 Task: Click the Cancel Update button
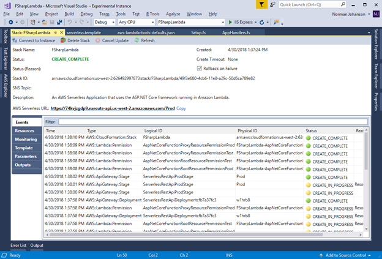[112, 40]
